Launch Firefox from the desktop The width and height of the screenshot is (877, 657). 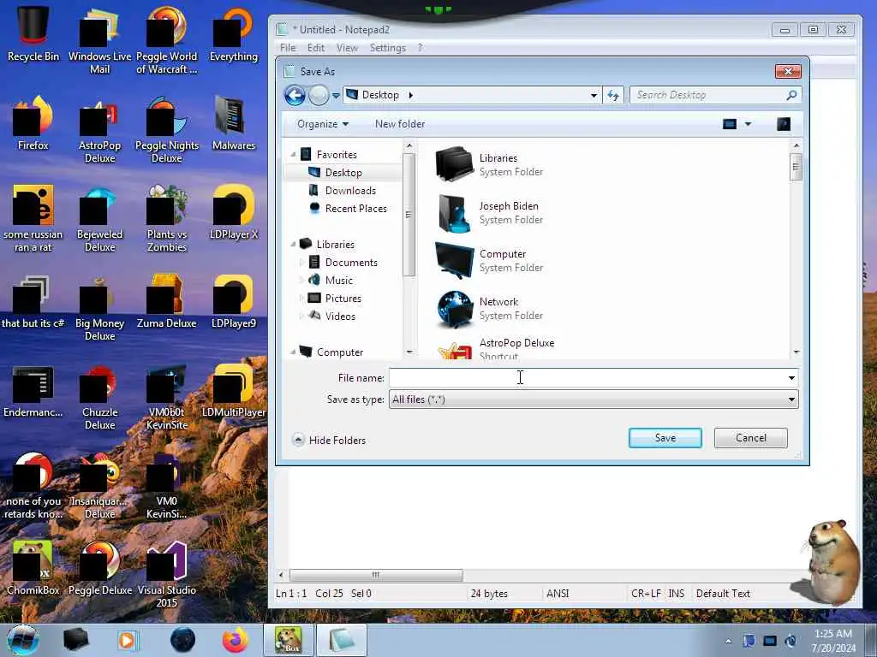(33, 123)
